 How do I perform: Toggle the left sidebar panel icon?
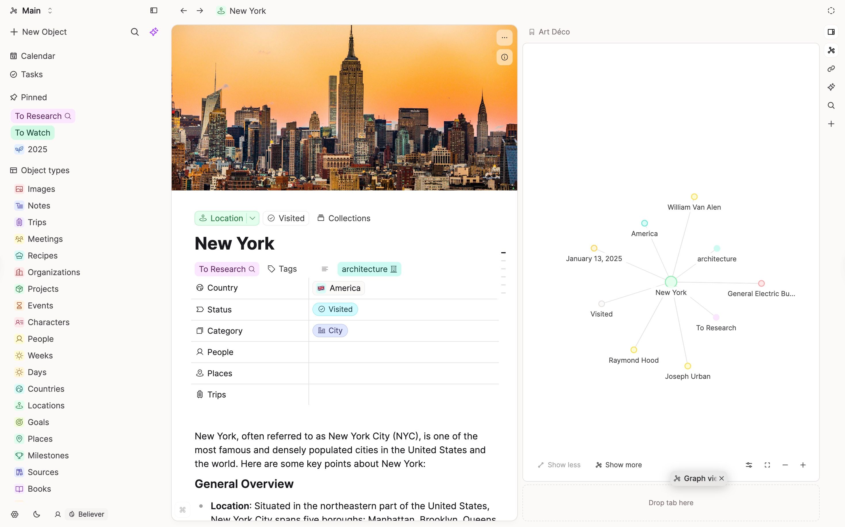pos(154,10)
